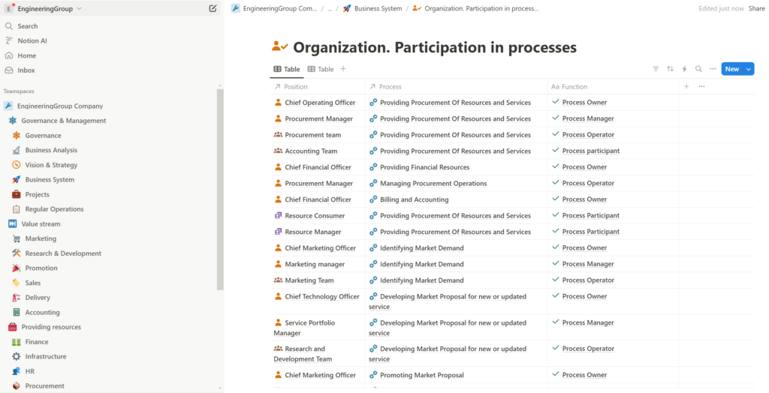Open the table more options ellipsis

coord(713,69)
